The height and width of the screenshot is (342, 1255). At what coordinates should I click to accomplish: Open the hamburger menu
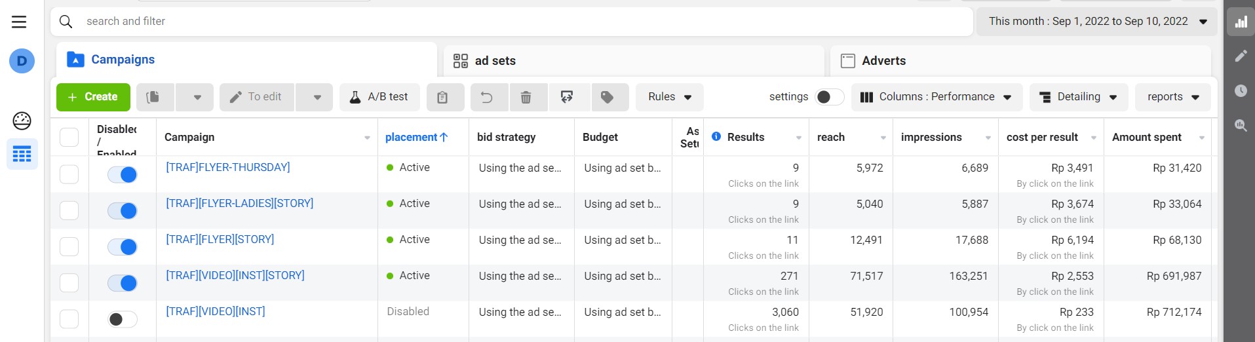19,22
